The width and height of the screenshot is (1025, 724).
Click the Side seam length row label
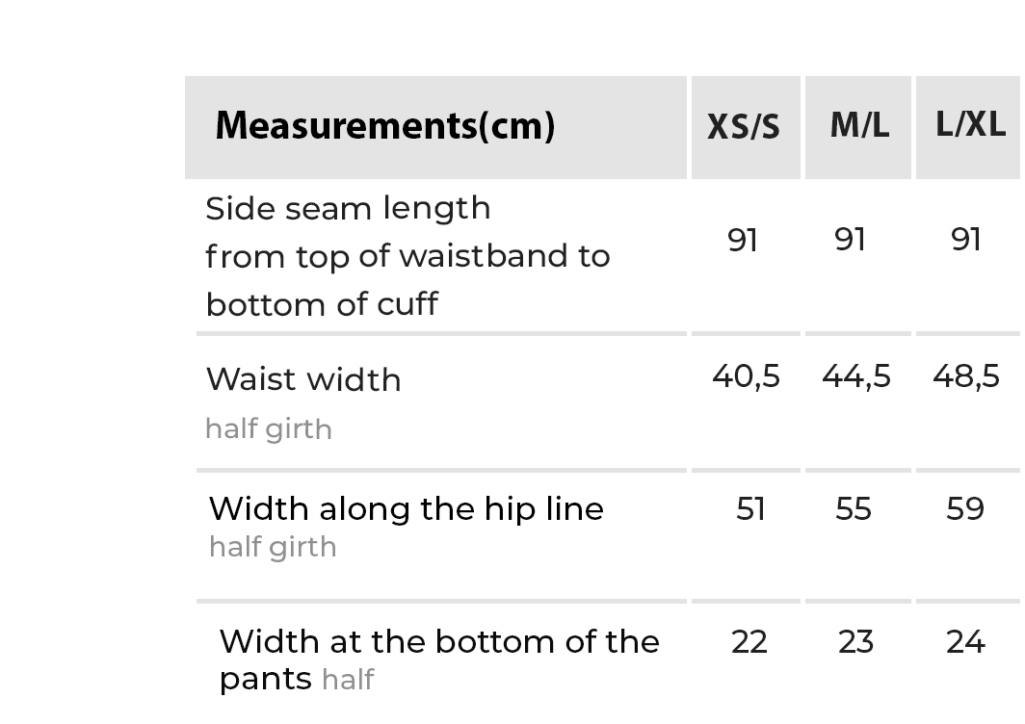pyautogui.click(x=348, y=208)
